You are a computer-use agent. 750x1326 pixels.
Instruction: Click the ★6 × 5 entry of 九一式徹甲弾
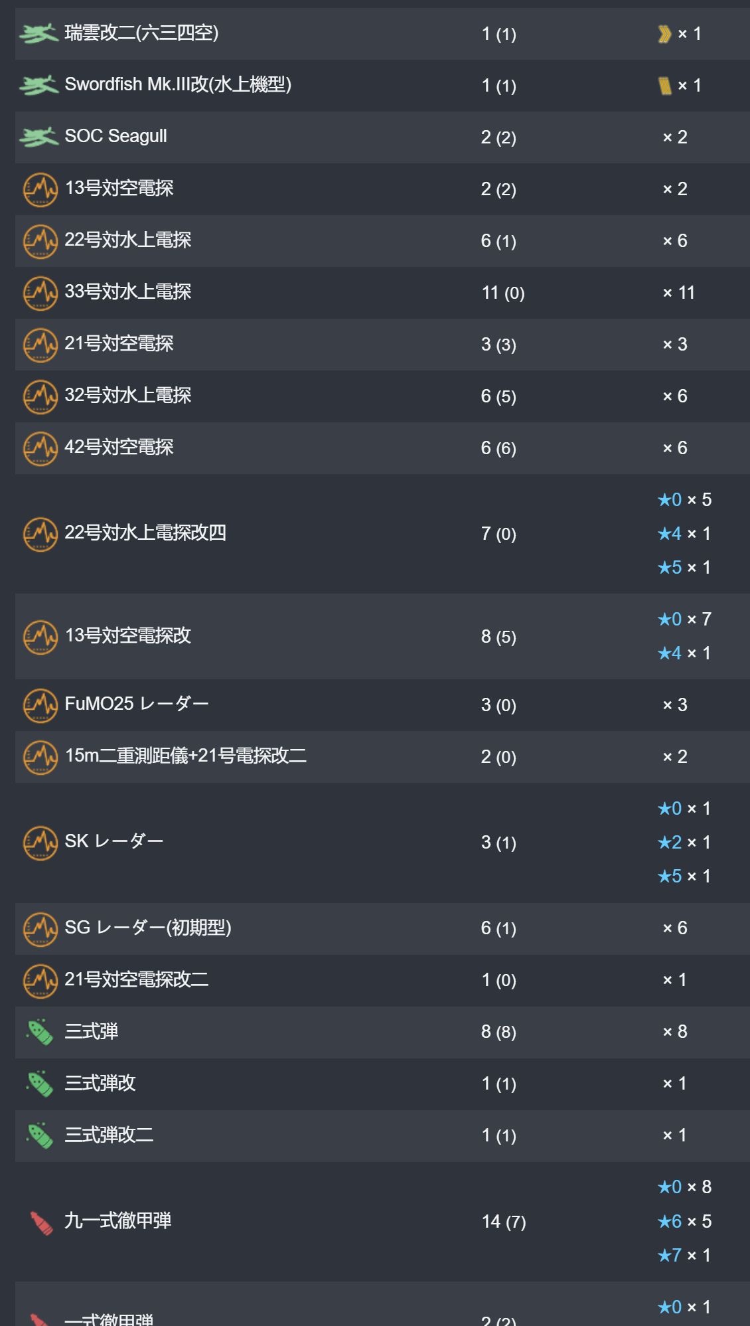pyautogui.click(x=684, y=1221)
